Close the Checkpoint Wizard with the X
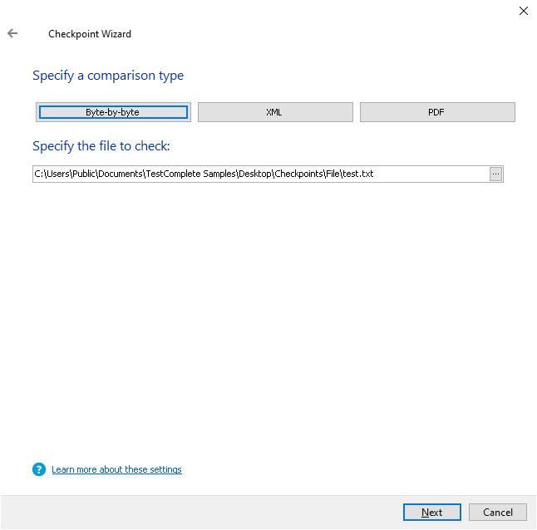537x530 pixels. pyautogui.click(x=524, y=11)
